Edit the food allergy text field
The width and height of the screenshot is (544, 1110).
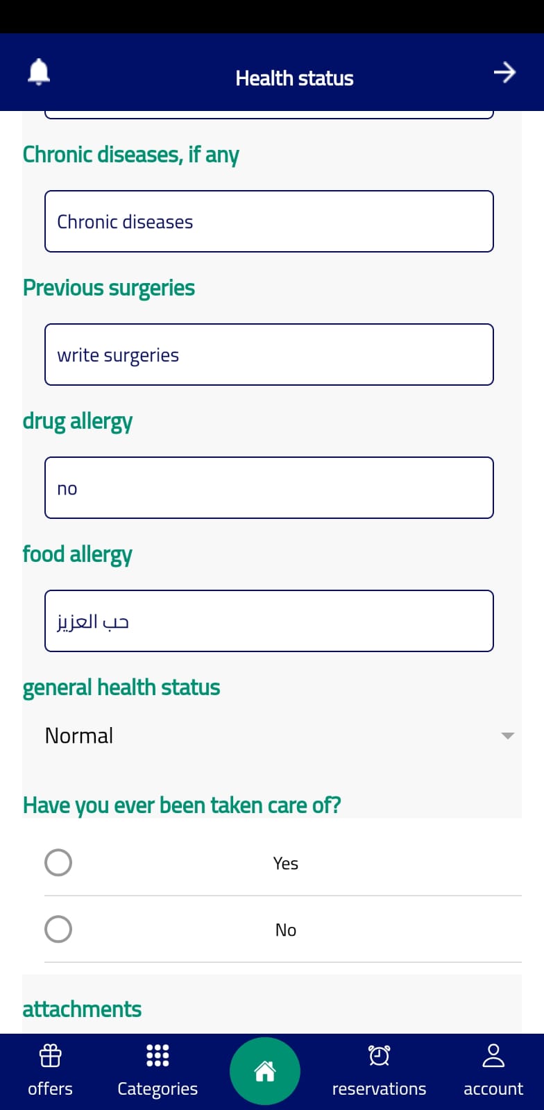269,621
